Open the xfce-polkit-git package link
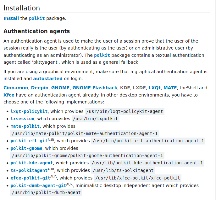Image resolution: width=216 pixels, height=200 pixels. [x=30, y=178]
